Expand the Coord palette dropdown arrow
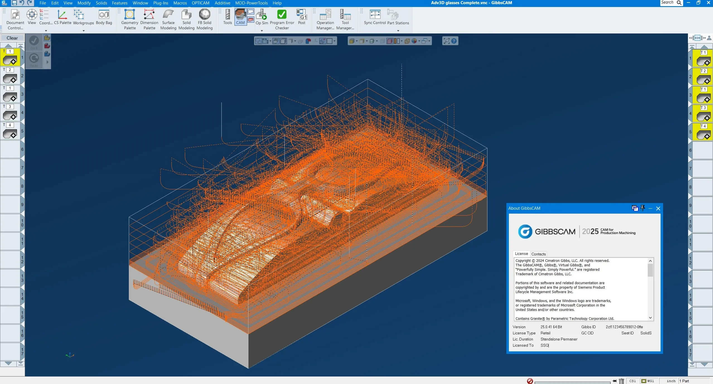 (x=46, y=31)
